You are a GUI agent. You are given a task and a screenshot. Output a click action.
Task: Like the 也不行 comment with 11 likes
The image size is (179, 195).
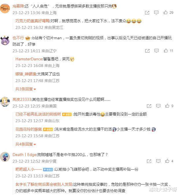[x=166, y=51]
